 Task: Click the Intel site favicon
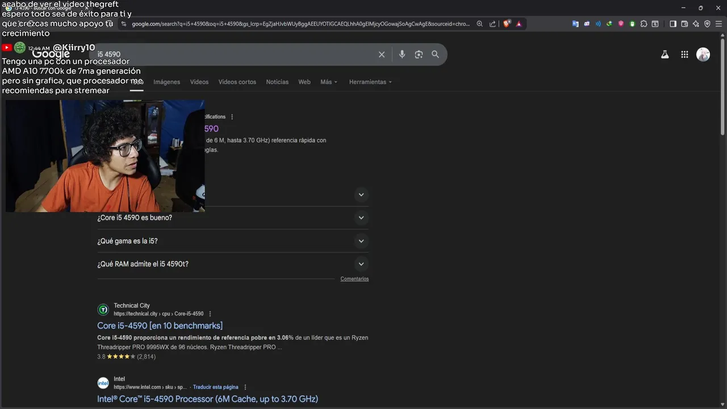(x=103, y=383)
